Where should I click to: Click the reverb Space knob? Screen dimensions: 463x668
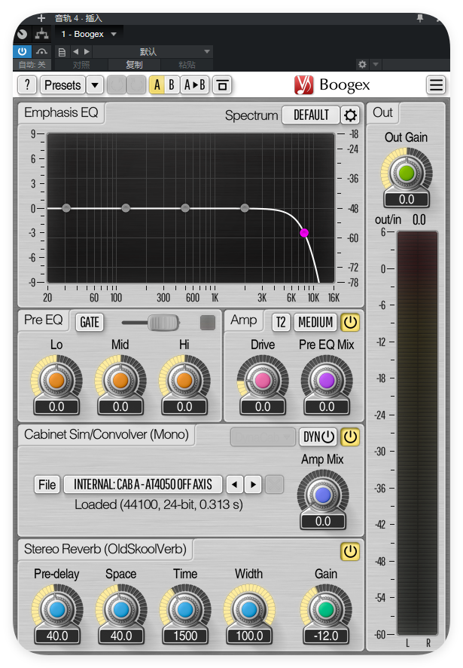point(121,609)
